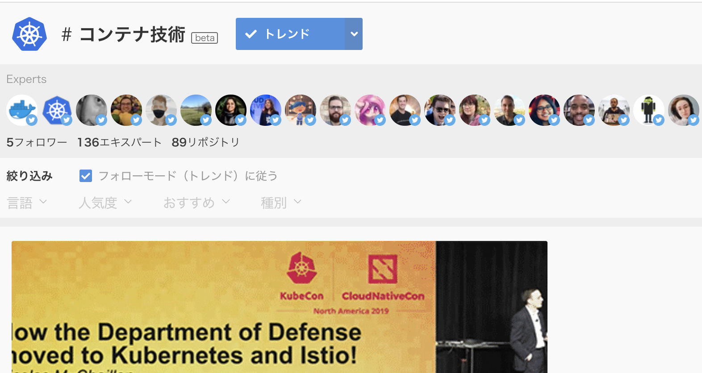
Task: Open the pale woman resting head avatar
Action: click(684, 110)
